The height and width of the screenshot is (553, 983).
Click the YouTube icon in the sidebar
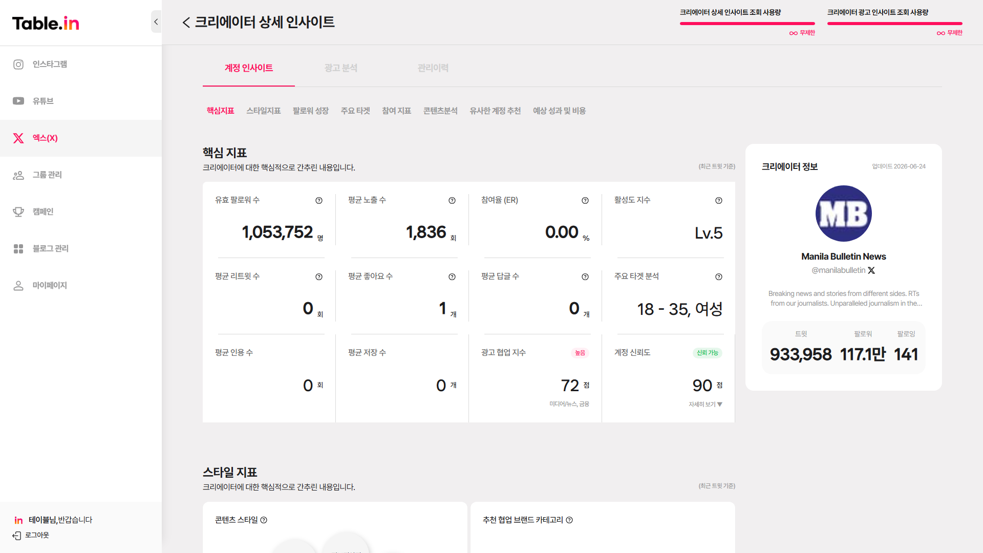click(18, 101)
